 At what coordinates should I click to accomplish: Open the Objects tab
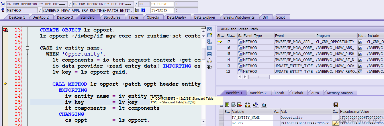[x=153, y=17]
